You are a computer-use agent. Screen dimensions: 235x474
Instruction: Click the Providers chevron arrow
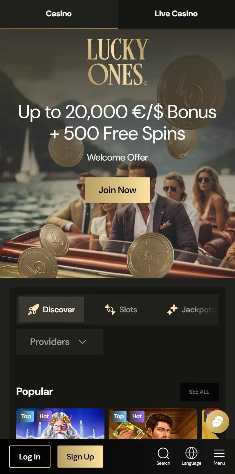82,342
